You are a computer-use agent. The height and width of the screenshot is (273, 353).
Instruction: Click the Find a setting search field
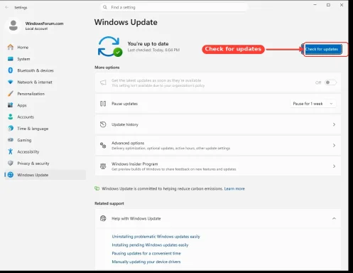(173, 7)
